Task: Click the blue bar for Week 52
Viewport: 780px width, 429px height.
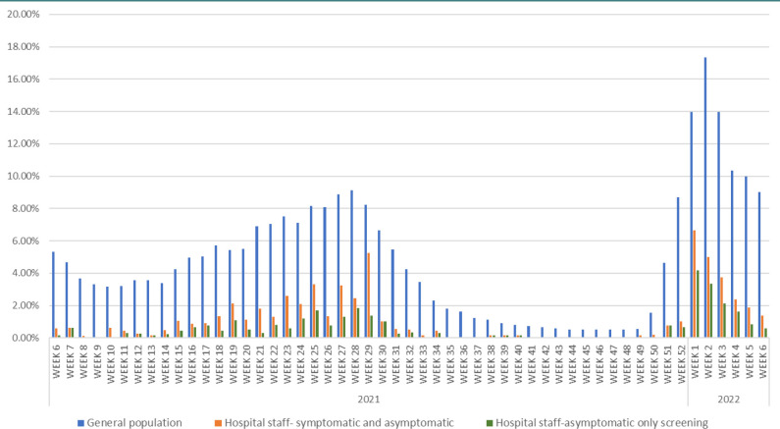Action: coord(678,268)
